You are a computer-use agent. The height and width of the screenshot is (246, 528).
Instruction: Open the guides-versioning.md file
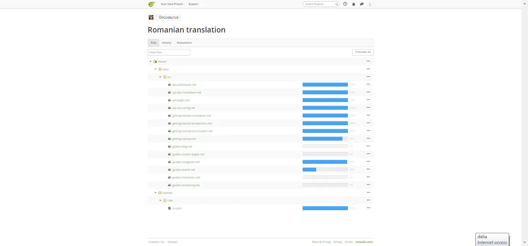point(186,185)
